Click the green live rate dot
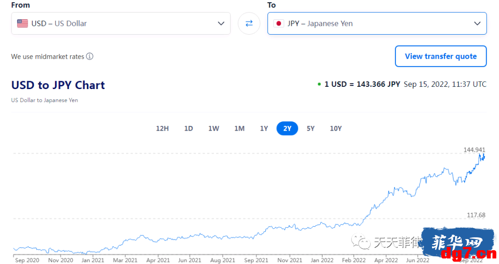 point(319,84)
